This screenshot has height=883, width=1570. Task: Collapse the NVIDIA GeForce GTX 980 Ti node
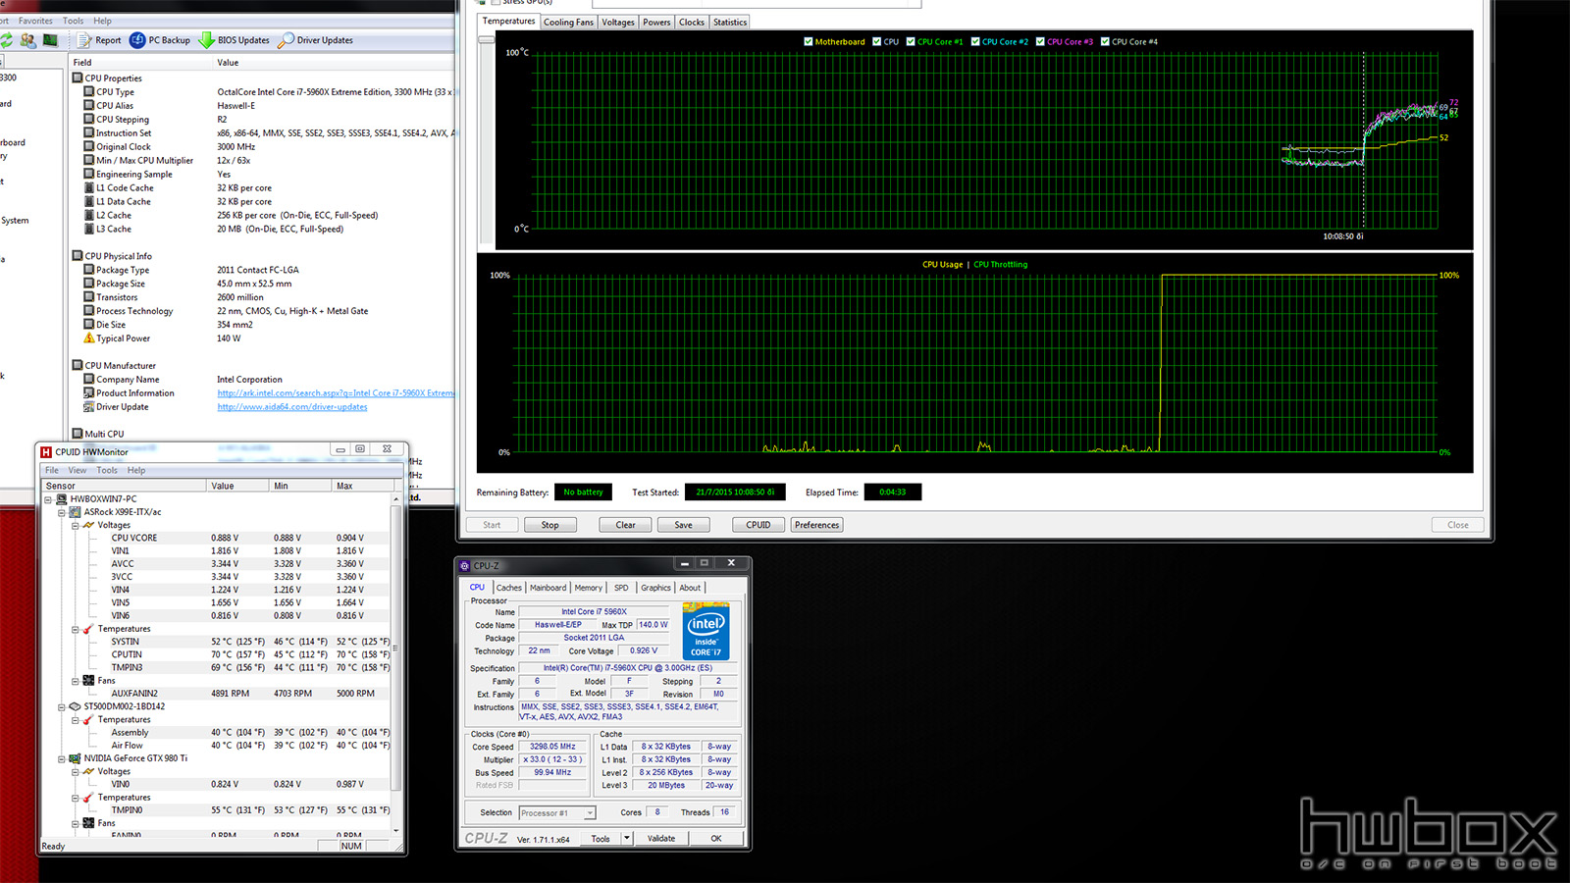[61, 758]
